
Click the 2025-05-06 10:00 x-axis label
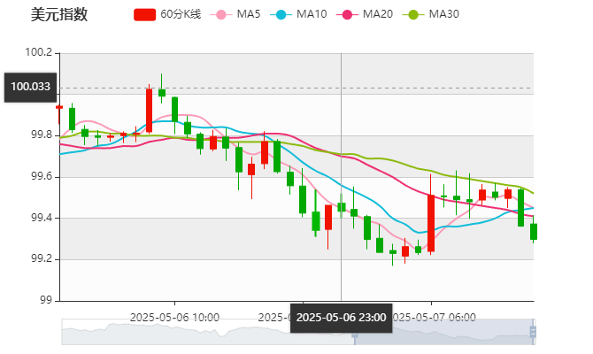tap(174, 316)
